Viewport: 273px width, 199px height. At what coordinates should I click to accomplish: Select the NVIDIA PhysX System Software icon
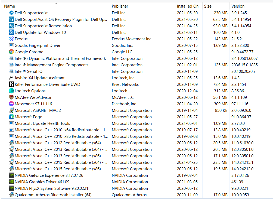tap(11, 188)
